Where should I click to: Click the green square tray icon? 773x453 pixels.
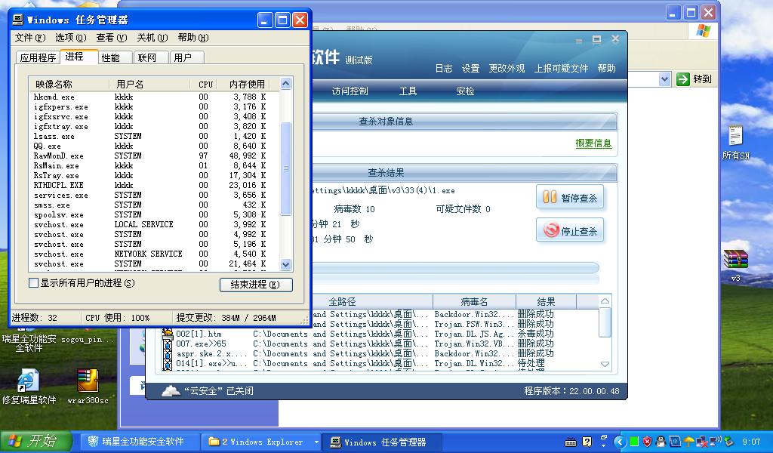634,442
